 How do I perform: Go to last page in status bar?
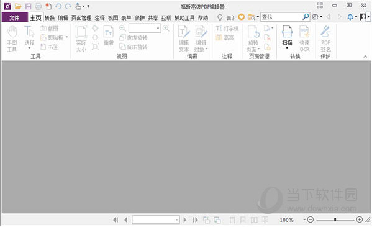click(x=195, y=220)
